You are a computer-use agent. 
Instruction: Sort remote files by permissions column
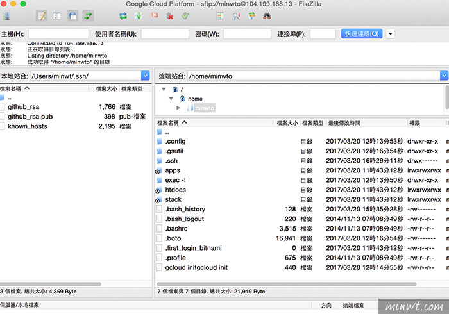pyautogui.click(x=427, y=123)
